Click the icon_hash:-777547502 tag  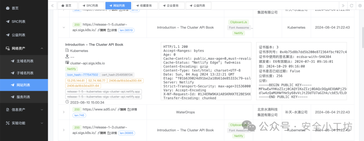click(83, 75)
